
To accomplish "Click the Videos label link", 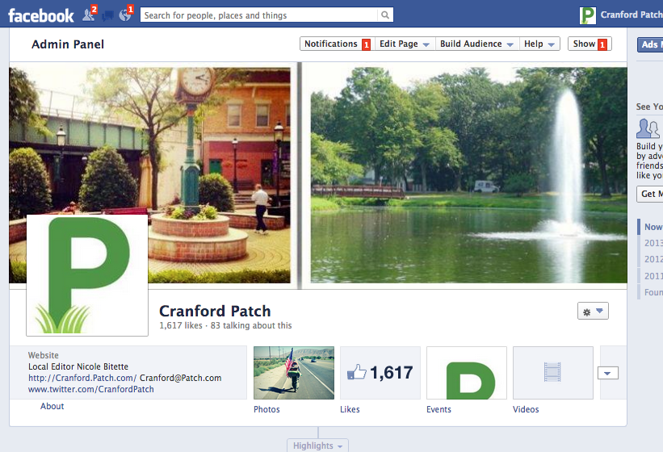I will point(526,409).
